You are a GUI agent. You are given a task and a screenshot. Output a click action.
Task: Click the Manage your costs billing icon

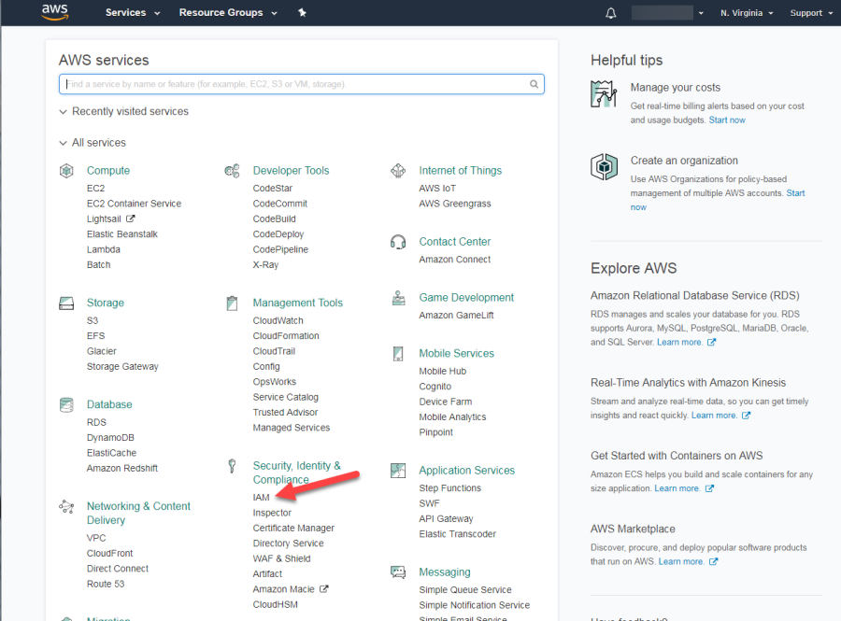coord(605,94)
